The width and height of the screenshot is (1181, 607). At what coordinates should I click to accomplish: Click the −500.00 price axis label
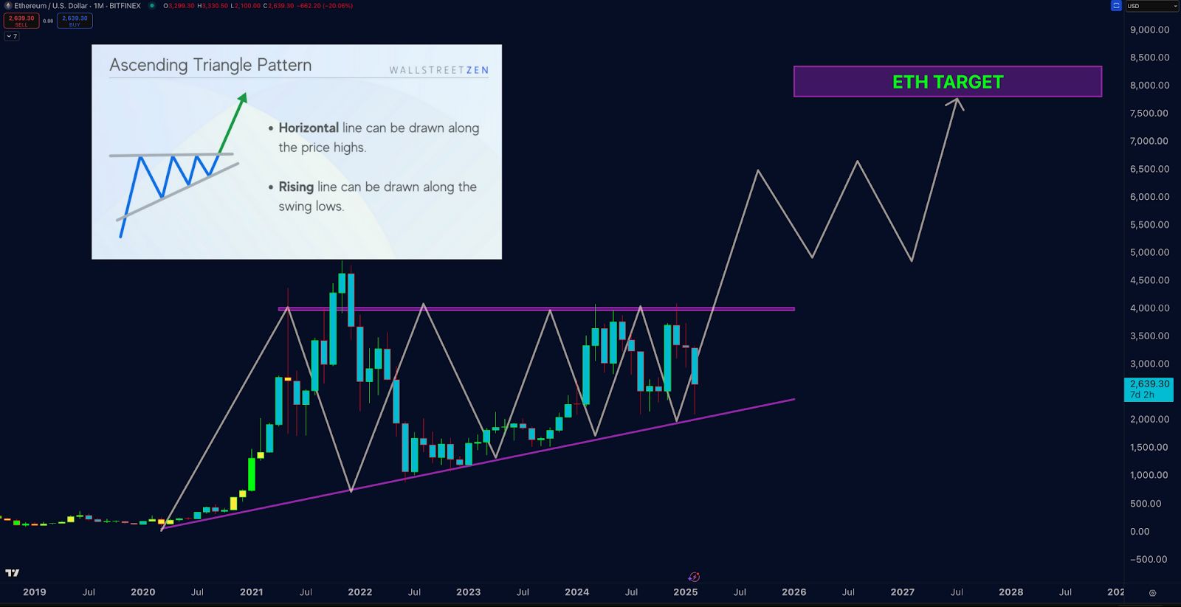(1149, 558)
